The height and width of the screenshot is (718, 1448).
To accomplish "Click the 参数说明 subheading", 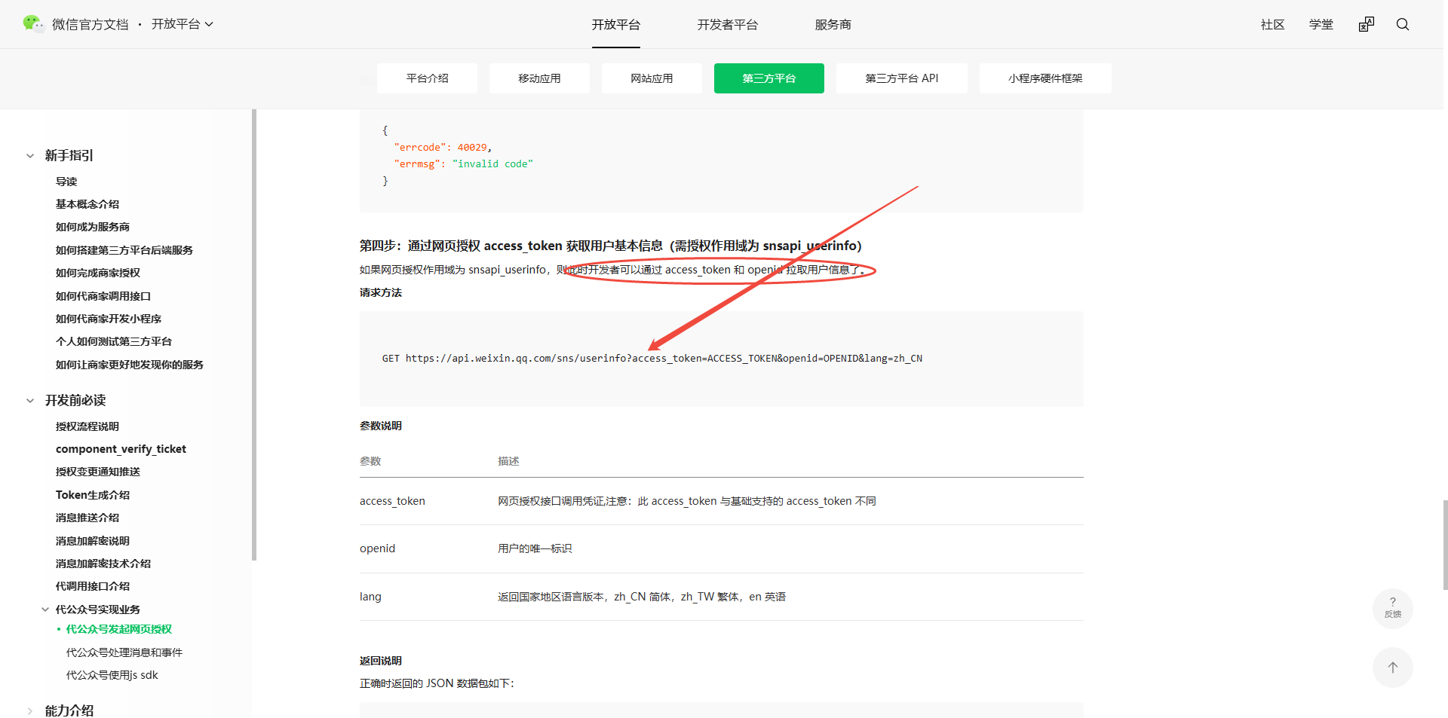I will [x=381, y=426].
